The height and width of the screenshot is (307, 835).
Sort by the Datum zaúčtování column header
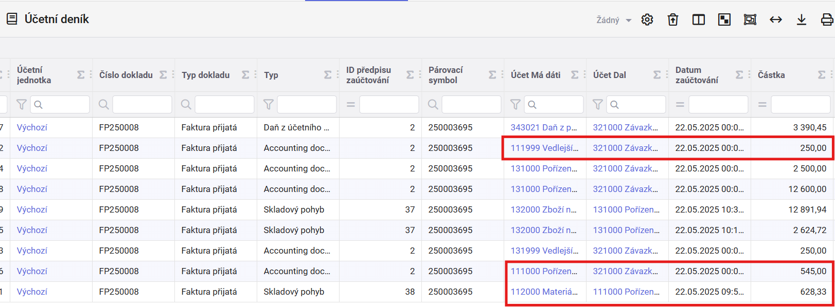[x=697, y=75]
